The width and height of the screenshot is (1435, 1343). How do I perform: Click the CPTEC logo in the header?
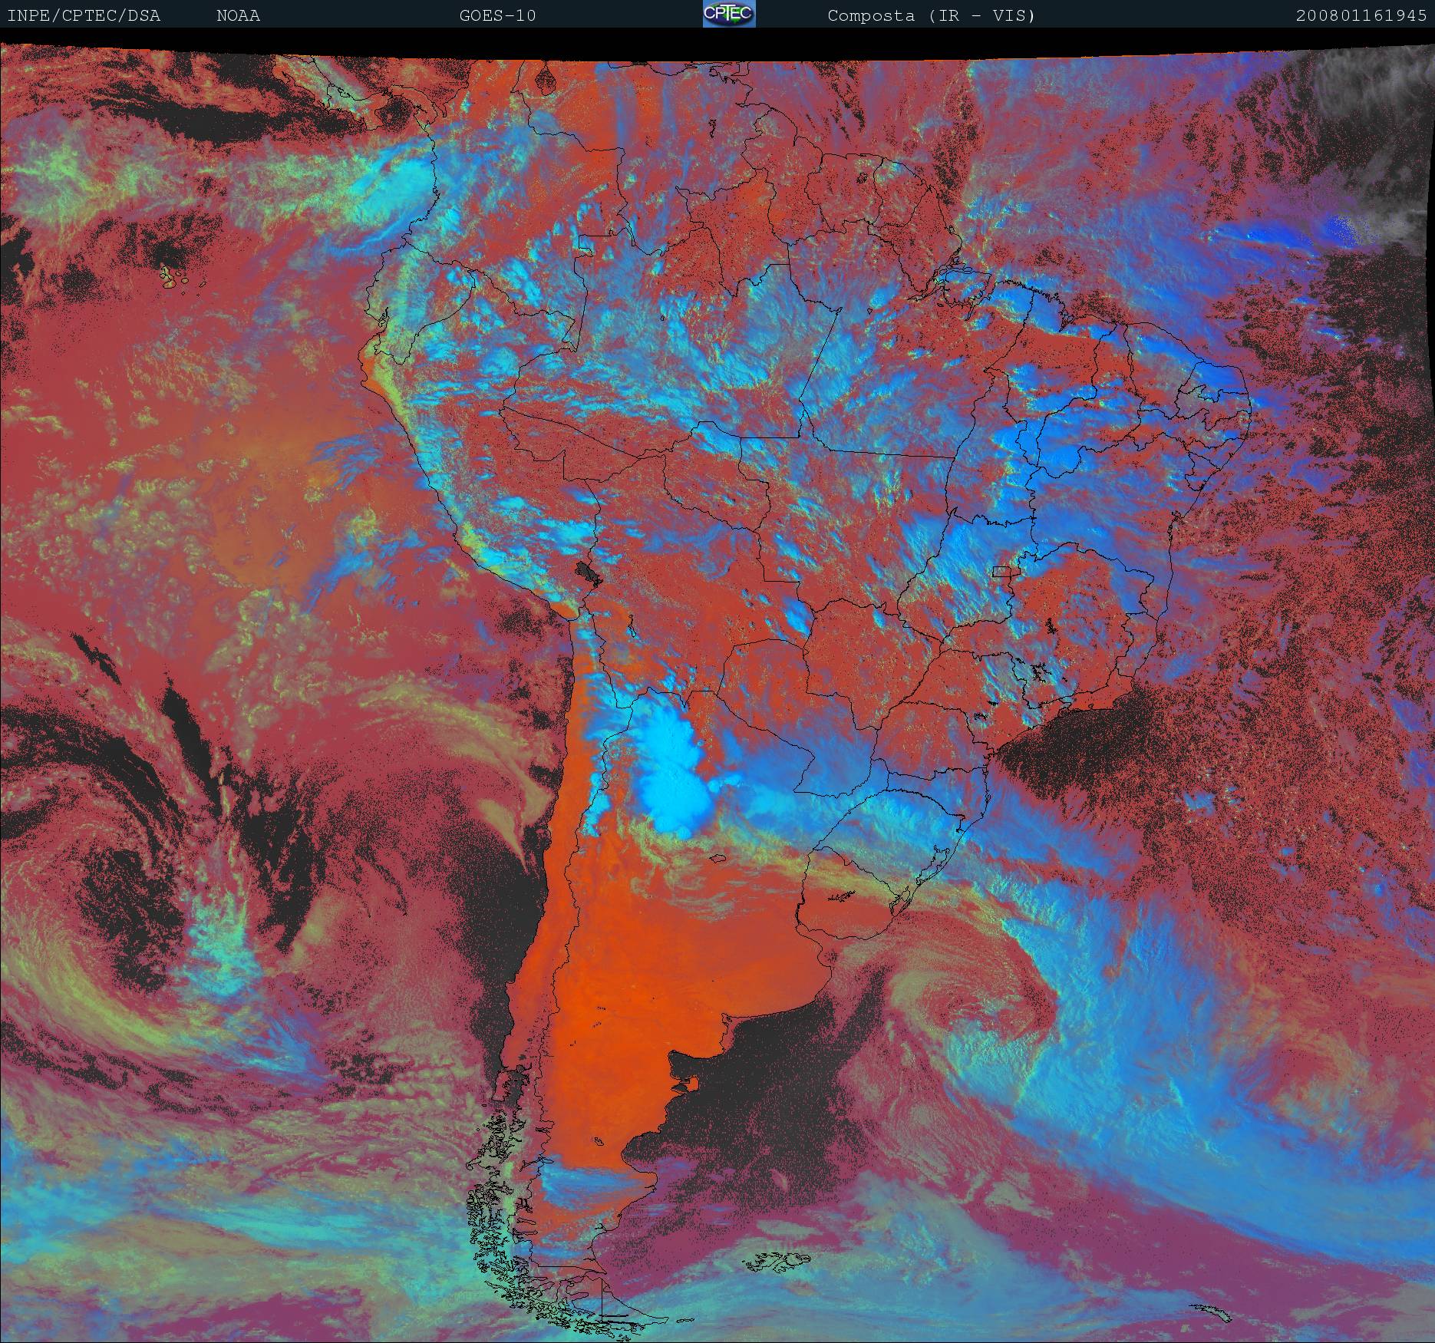(x=729, y=14)
